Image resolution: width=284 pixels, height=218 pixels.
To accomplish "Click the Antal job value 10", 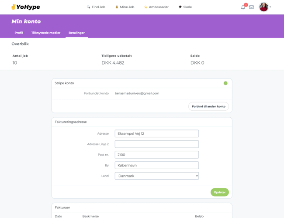I will (15, 63).
